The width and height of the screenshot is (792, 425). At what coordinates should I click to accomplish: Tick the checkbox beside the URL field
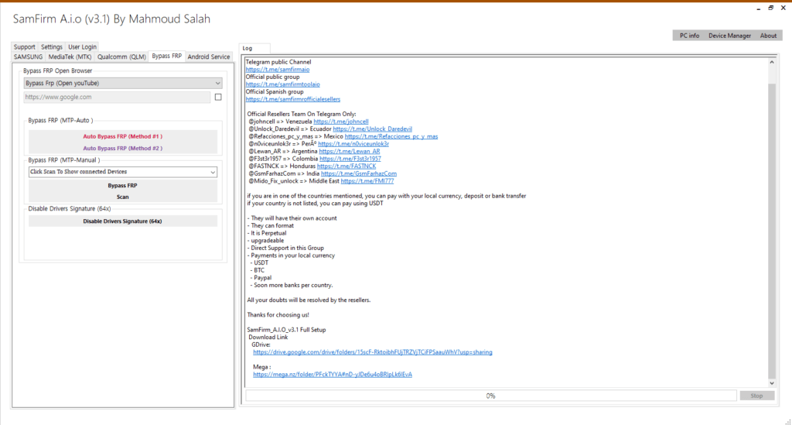(x=218, y=97)
